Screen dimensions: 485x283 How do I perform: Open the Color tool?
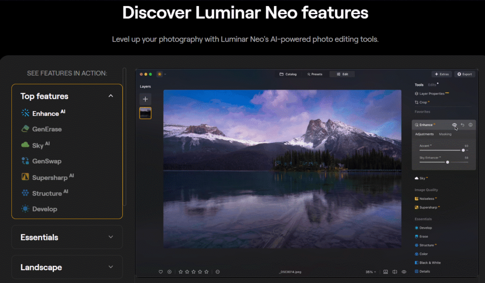421,254
